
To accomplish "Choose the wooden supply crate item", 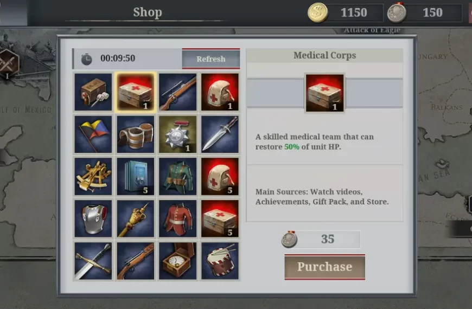I will pyautogui.click(x=93, y=92).
